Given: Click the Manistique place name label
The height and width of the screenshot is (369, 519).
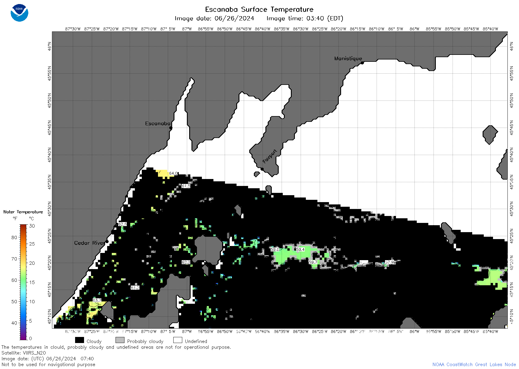Looking at the screenshot, I should point(348,58).
